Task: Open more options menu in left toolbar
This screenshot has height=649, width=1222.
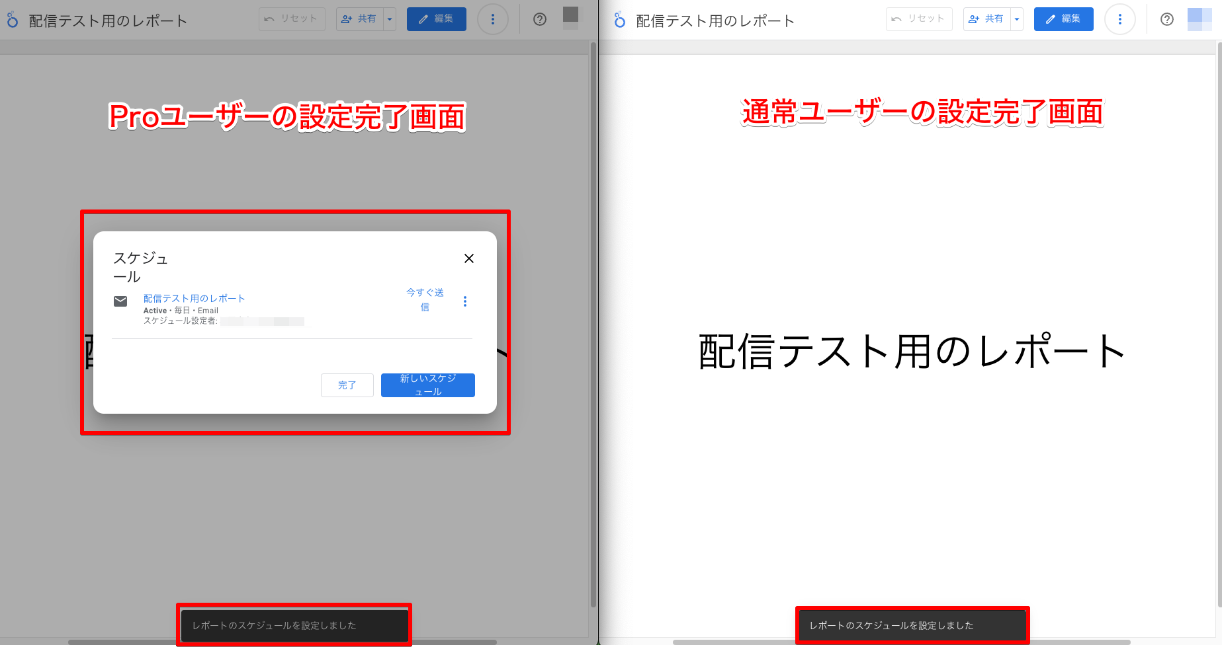Action: coord(492,19)
